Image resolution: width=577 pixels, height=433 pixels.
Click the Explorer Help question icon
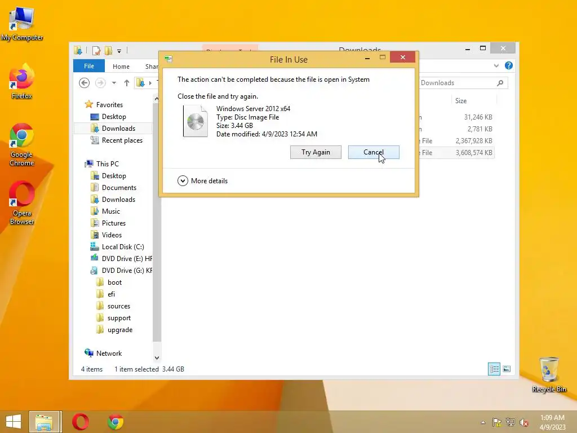coord(509,65)
